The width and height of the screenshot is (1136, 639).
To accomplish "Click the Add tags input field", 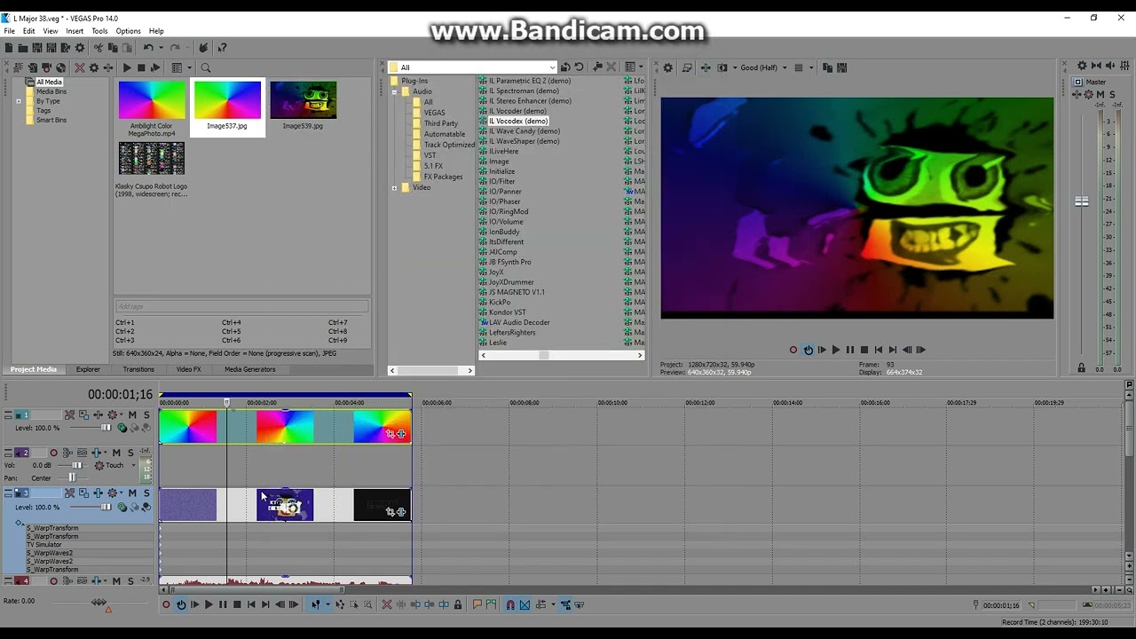I will 241,306.
